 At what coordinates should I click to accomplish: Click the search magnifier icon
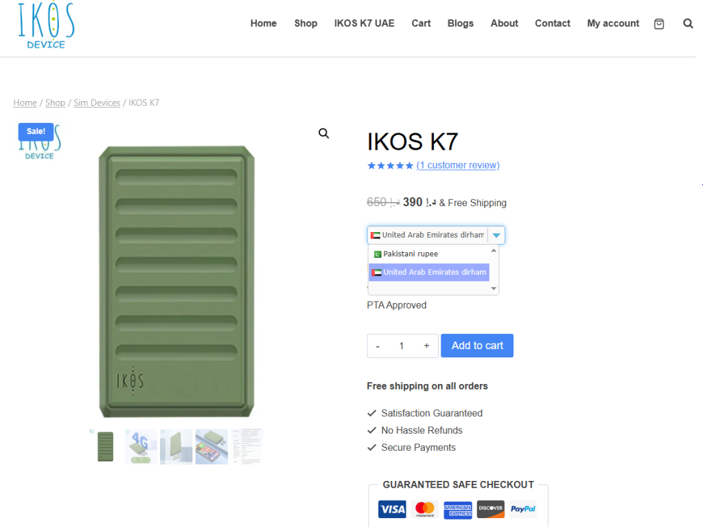[688, 23]
